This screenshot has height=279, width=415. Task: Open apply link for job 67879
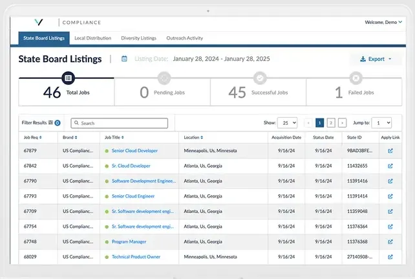click(x=390, y=151)
